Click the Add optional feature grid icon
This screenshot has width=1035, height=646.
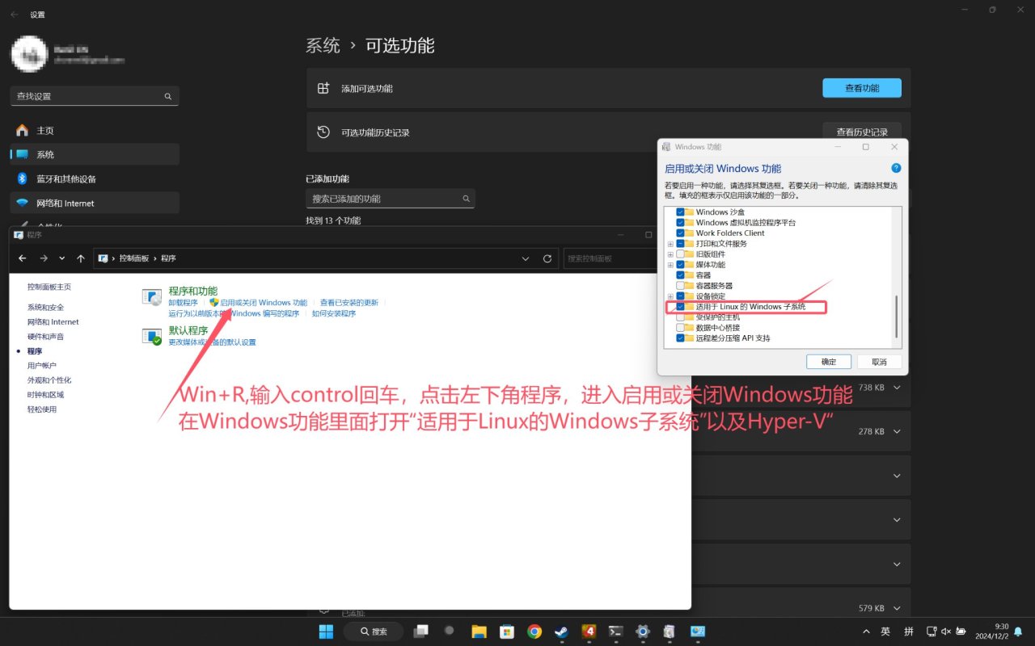tap(323, 88)
